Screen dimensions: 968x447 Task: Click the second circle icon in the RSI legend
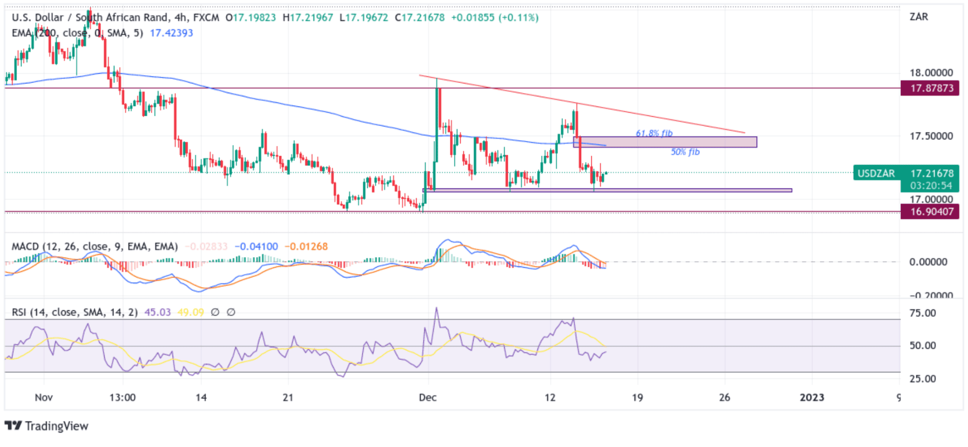coord(231,312)
